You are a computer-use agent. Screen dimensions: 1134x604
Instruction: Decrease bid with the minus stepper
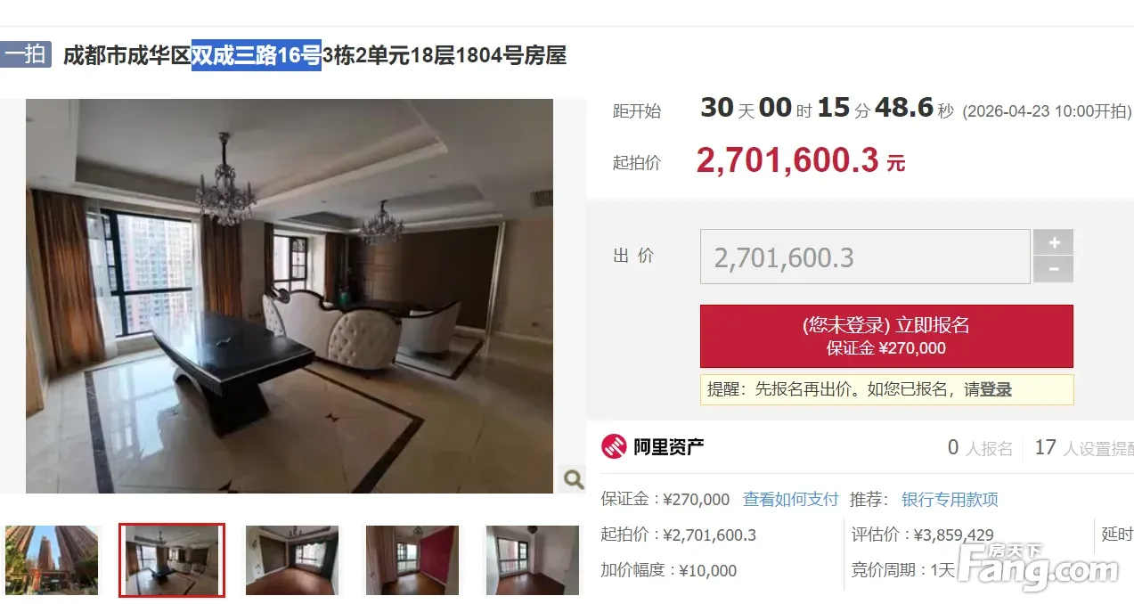pos(1053,270)
